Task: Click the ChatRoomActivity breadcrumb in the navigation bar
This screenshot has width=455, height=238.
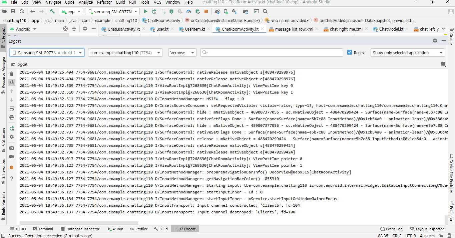Action: tap(161, 20)
